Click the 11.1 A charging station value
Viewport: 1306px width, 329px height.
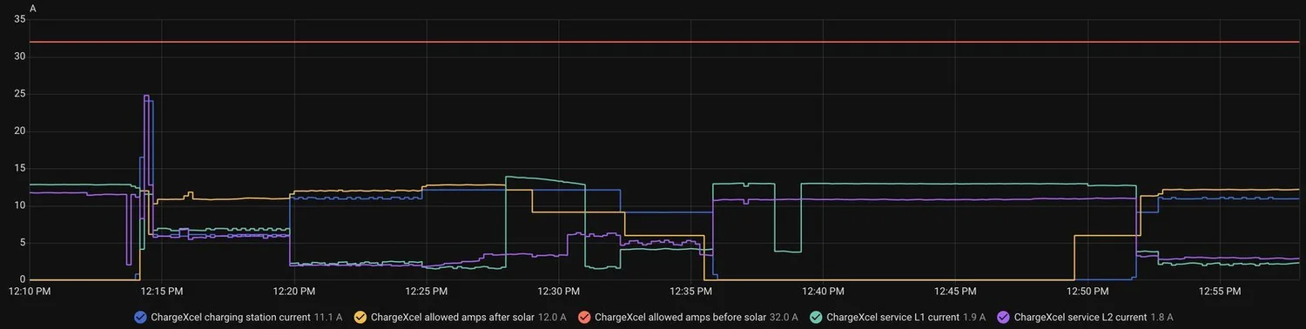click(329, 318)
